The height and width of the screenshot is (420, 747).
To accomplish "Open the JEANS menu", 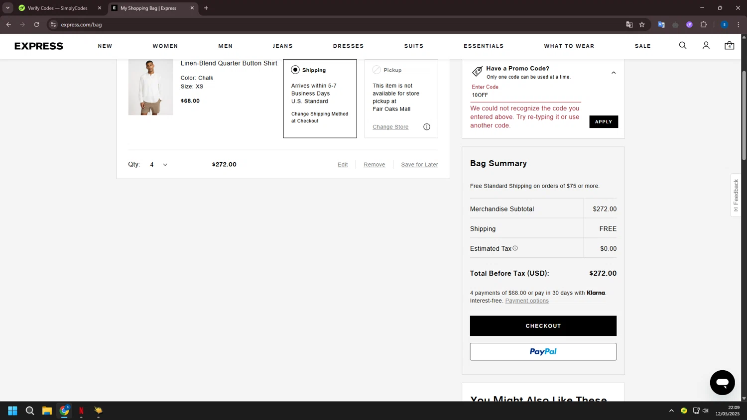I will tap(283, 46).
